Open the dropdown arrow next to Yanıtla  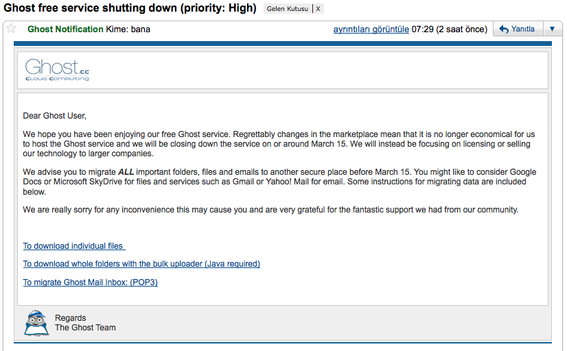(553, 29)
